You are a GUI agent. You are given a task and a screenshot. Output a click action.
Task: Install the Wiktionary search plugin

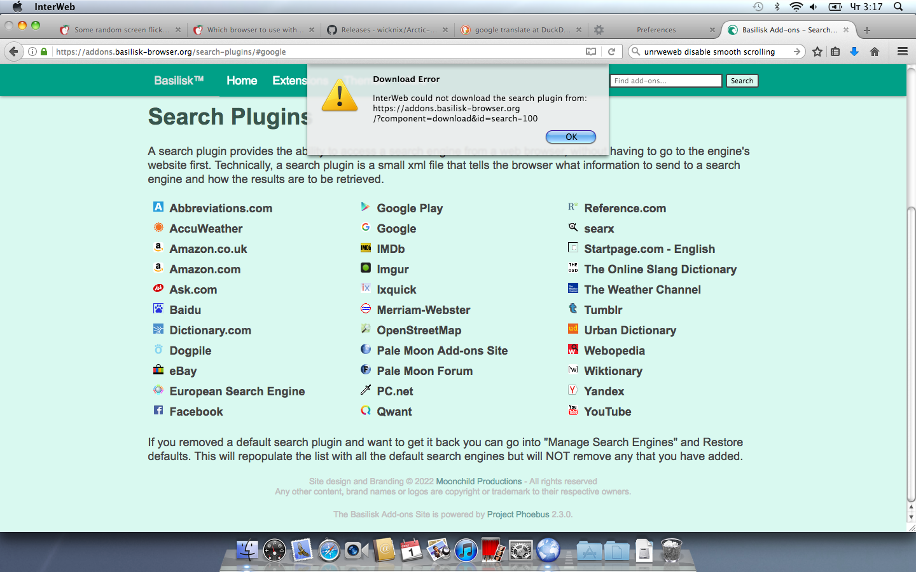coord(613,371)
